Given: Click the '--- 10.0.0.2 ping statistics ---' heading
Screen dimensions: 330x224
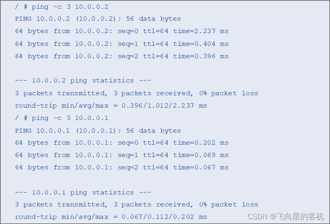Looking at the screenshot, I should point(83,81).
